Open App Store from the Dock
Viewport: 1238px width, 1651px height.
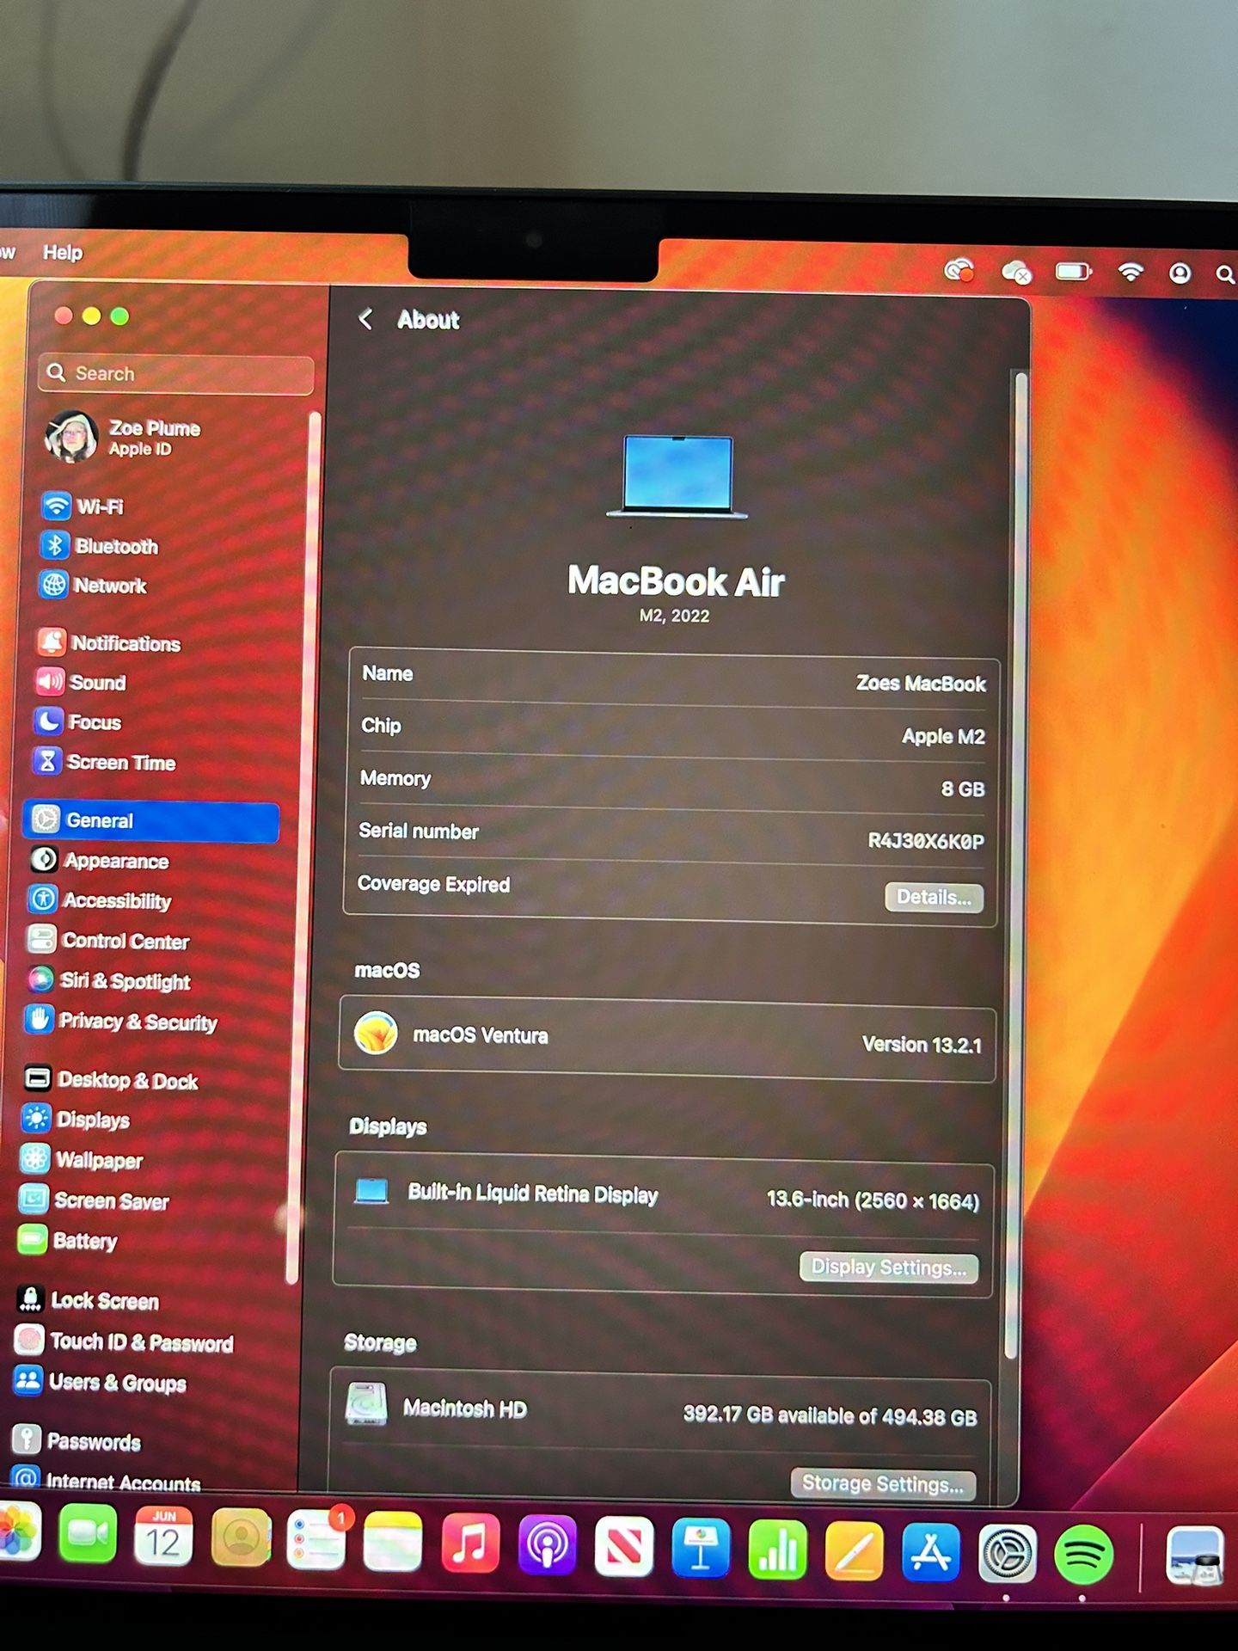click(x=931, y=1552)
